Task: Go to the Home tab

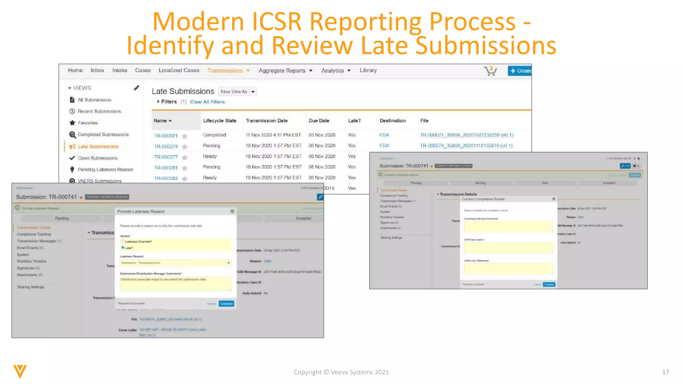Action: (75, 70)
